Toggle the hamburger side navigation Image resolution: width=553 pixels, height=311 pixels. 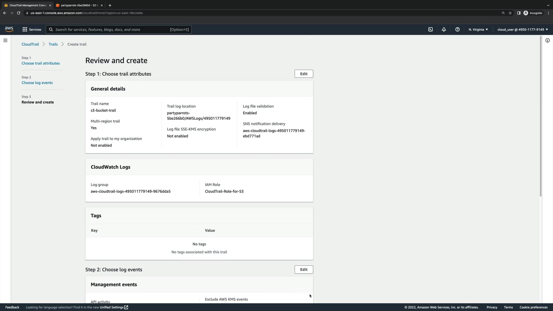[x=5, y=40]
